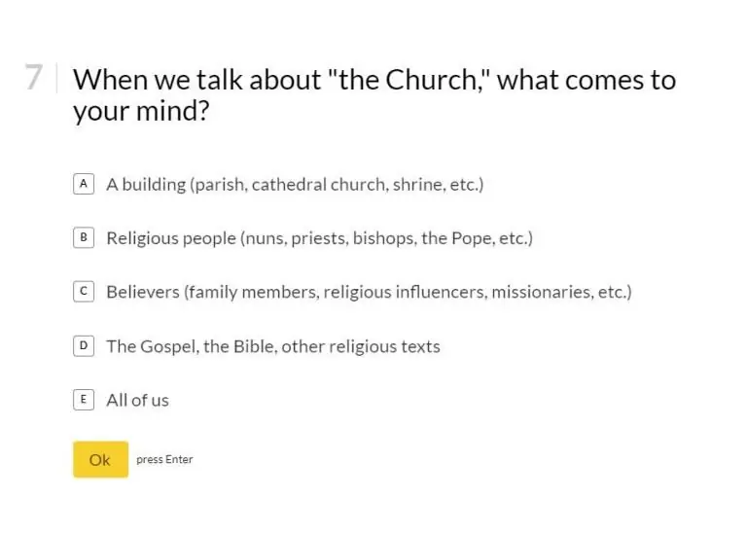This screenshot has width=747, height=534.
Task: Choose the "All of us" answer text
Action: (137, 400)
